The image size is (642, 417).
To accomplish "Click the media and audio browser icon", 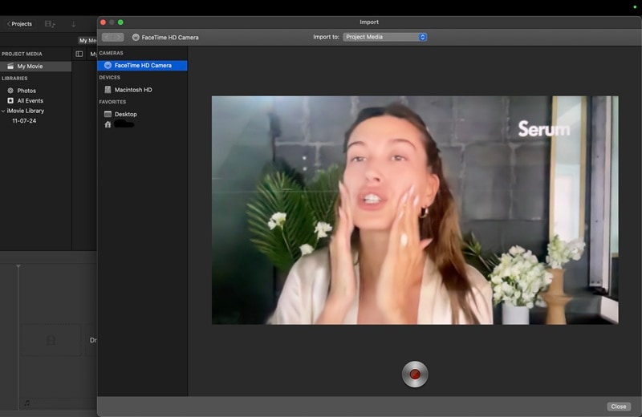I will pos(50,24).
